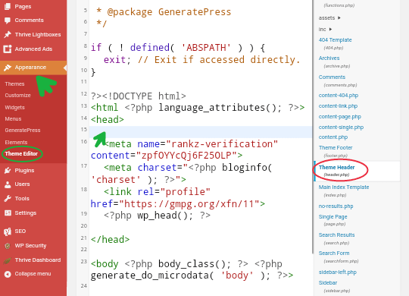Open the Advanced Ads menu

(33, 49)
